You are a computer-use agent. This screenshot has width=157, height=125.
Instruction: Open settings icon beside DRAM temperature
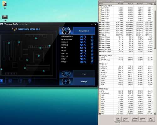click(x=92, y=51)
